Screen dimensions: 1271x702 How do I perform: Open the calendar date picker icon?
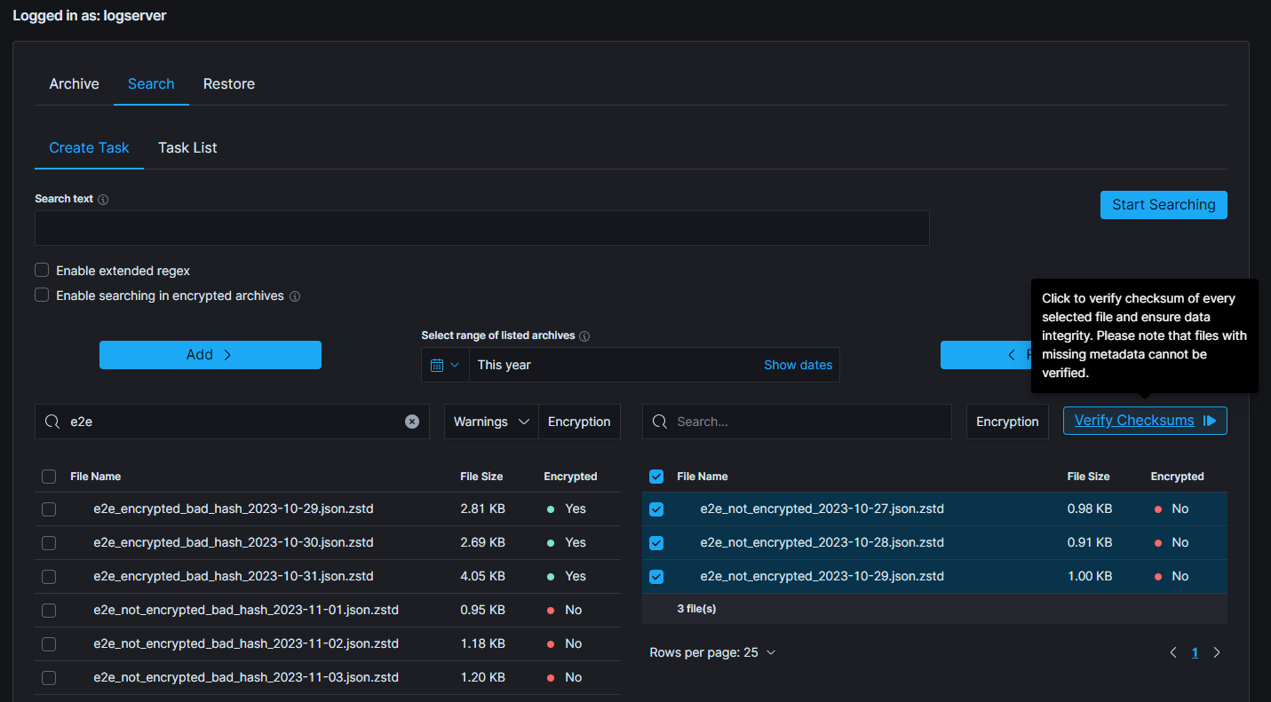[x=437, y=365]
